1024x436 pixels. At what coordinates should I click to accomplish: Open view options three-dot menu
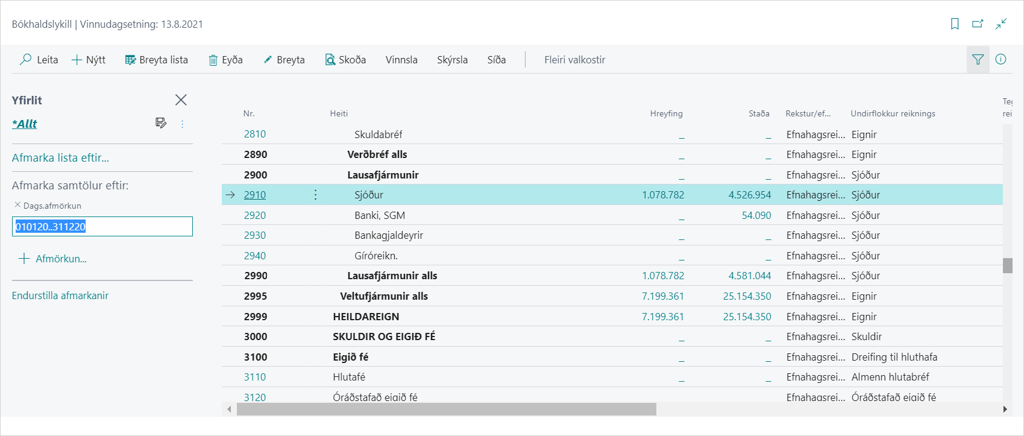(x=182, y=124)
